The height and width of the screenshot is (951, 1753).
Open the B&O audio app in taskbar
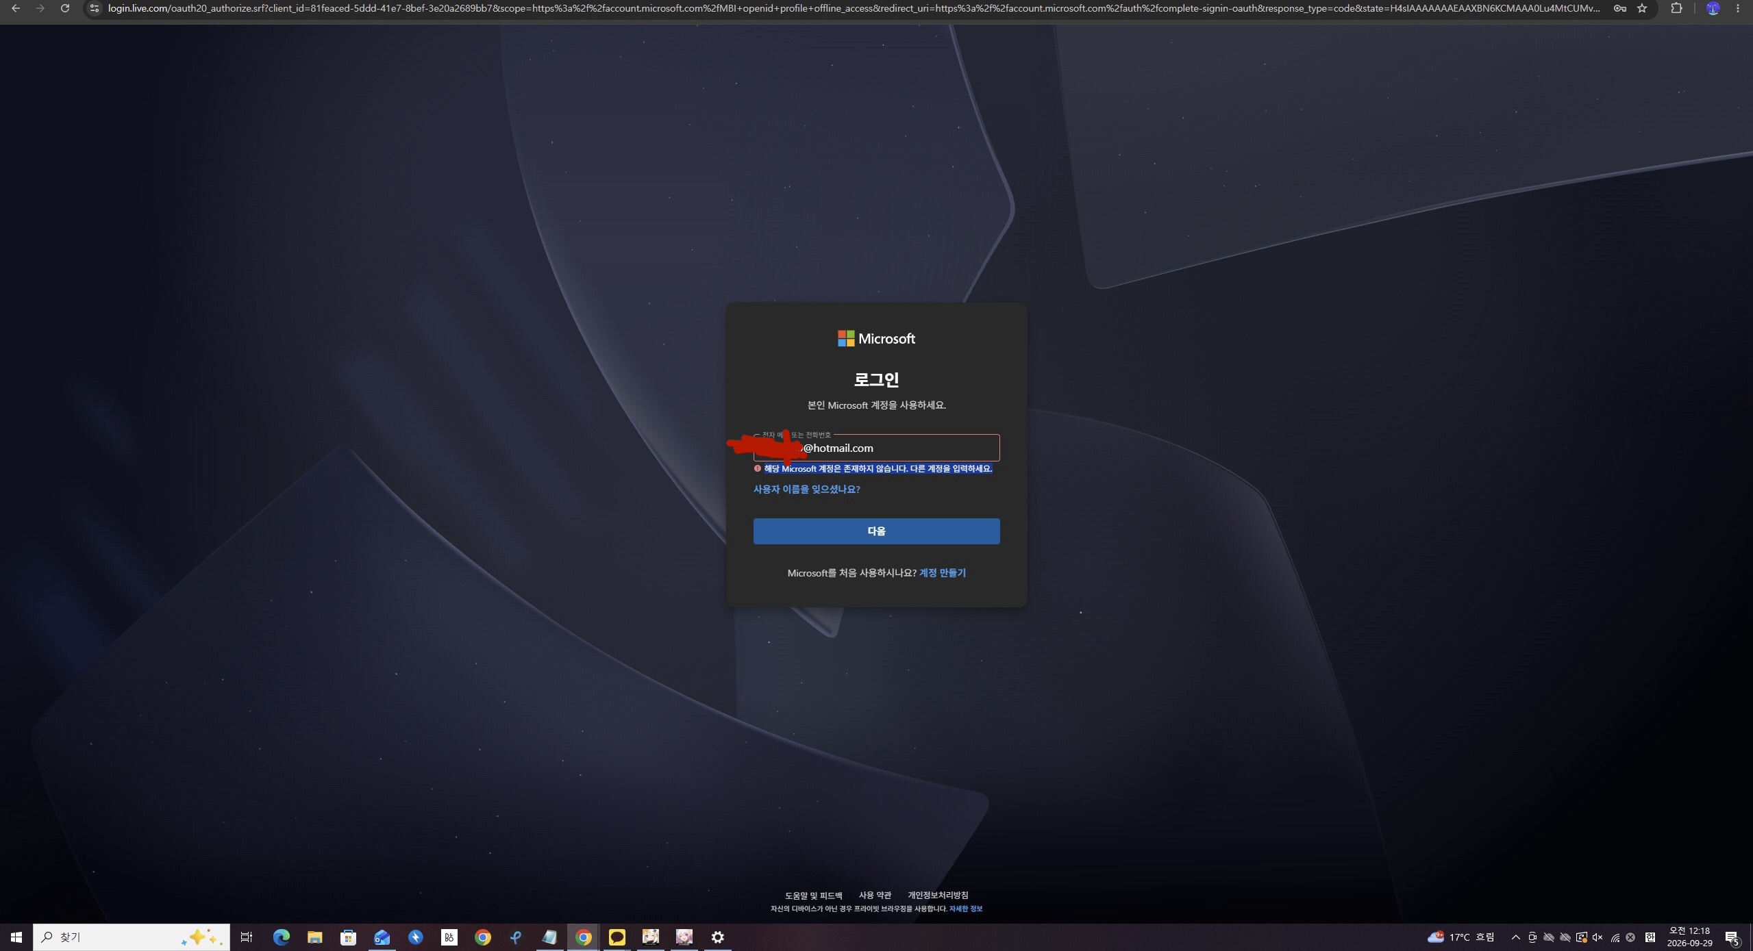tap(449, 937)
